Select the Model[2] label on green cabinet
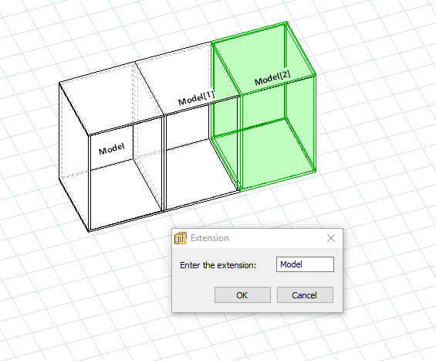Screen dimensions: 436x361 point(272,78)
